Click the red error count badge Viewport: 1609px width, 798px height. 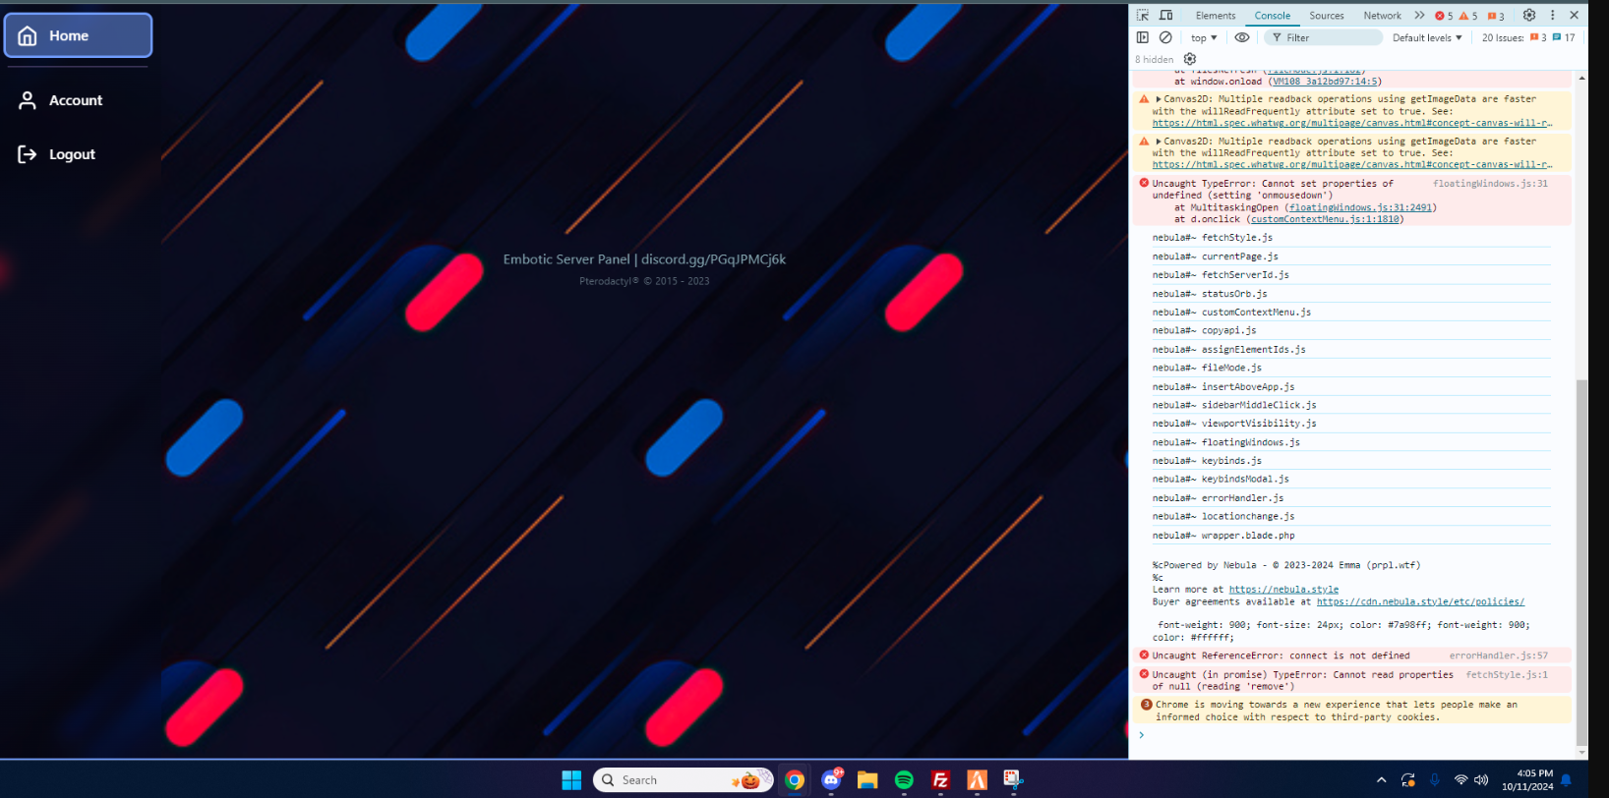coord(1444,16)
